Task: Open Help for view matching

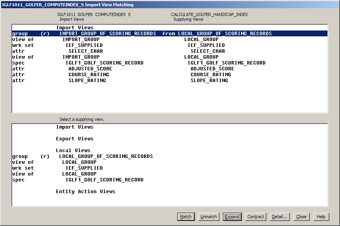Action: 321,217
